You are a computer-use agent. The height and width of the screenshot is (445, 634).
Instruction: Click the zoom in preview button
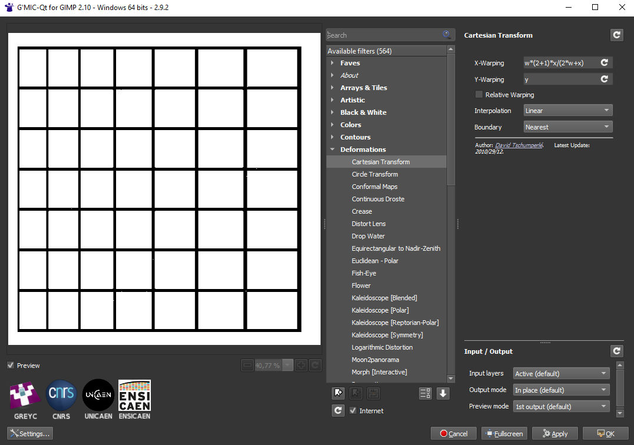[x=301, y=366]
